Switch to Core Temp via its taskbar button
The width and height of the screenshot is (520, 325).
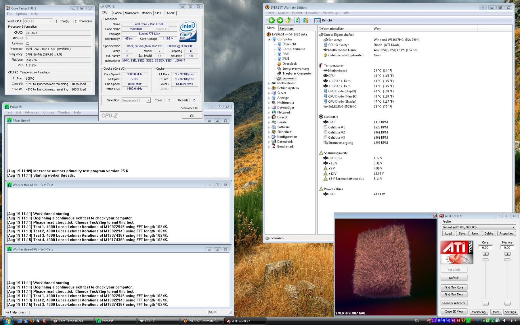coord(72,321)
